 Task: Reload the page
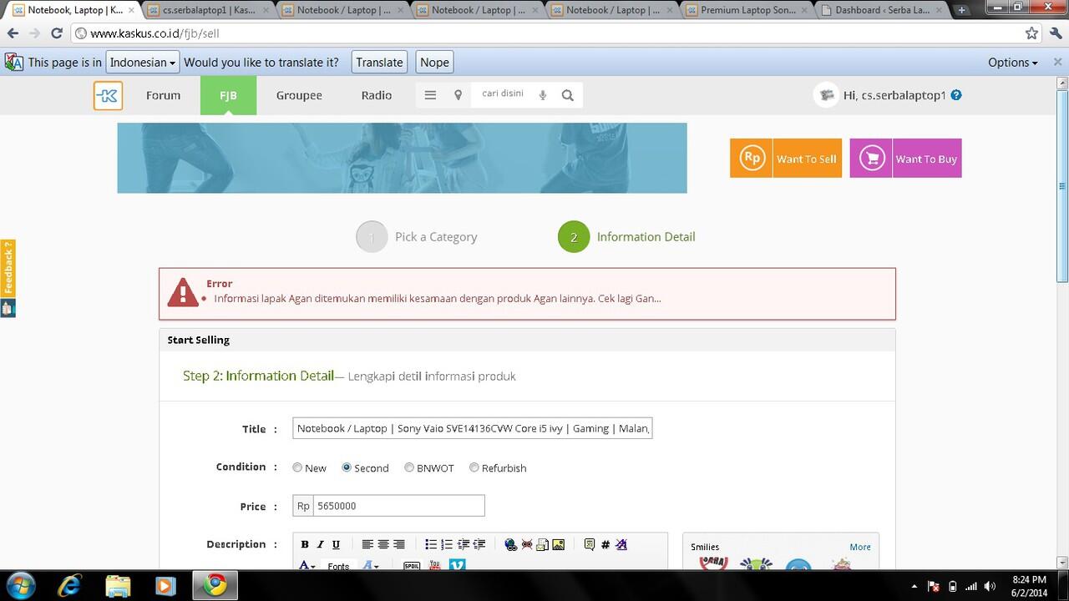[57, 33]
